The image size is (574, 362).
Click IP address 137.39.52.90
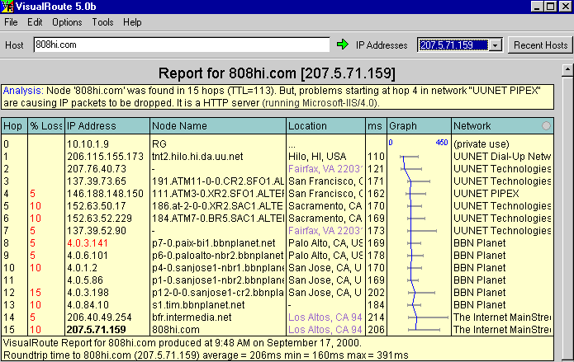click(97, 231)
